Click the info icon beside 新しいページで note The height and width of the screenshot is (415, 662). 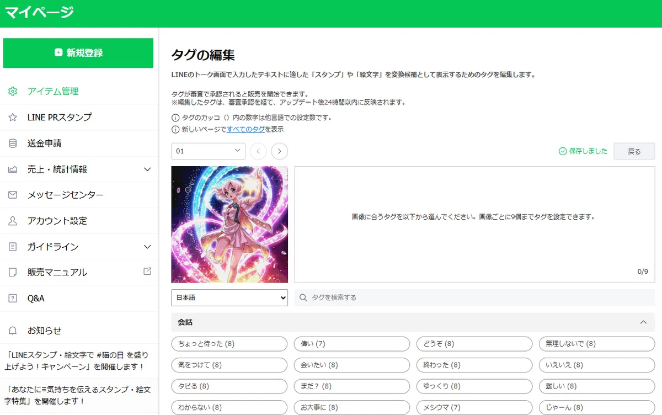click(x=175, y=130)
